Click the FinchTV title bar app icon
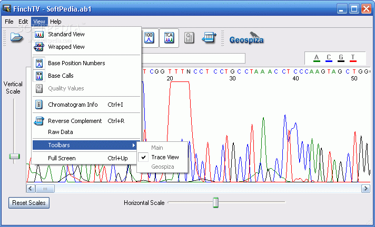 coord(7,8)
